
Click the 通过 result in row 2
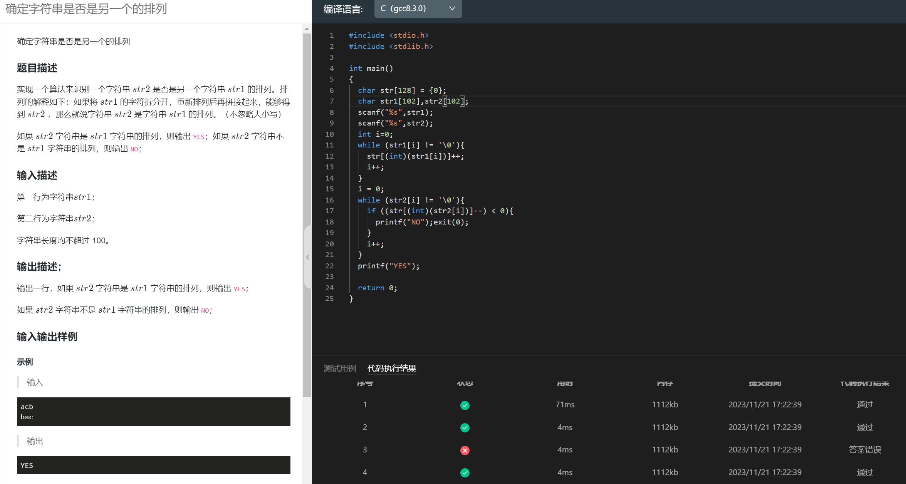[865, 427]
